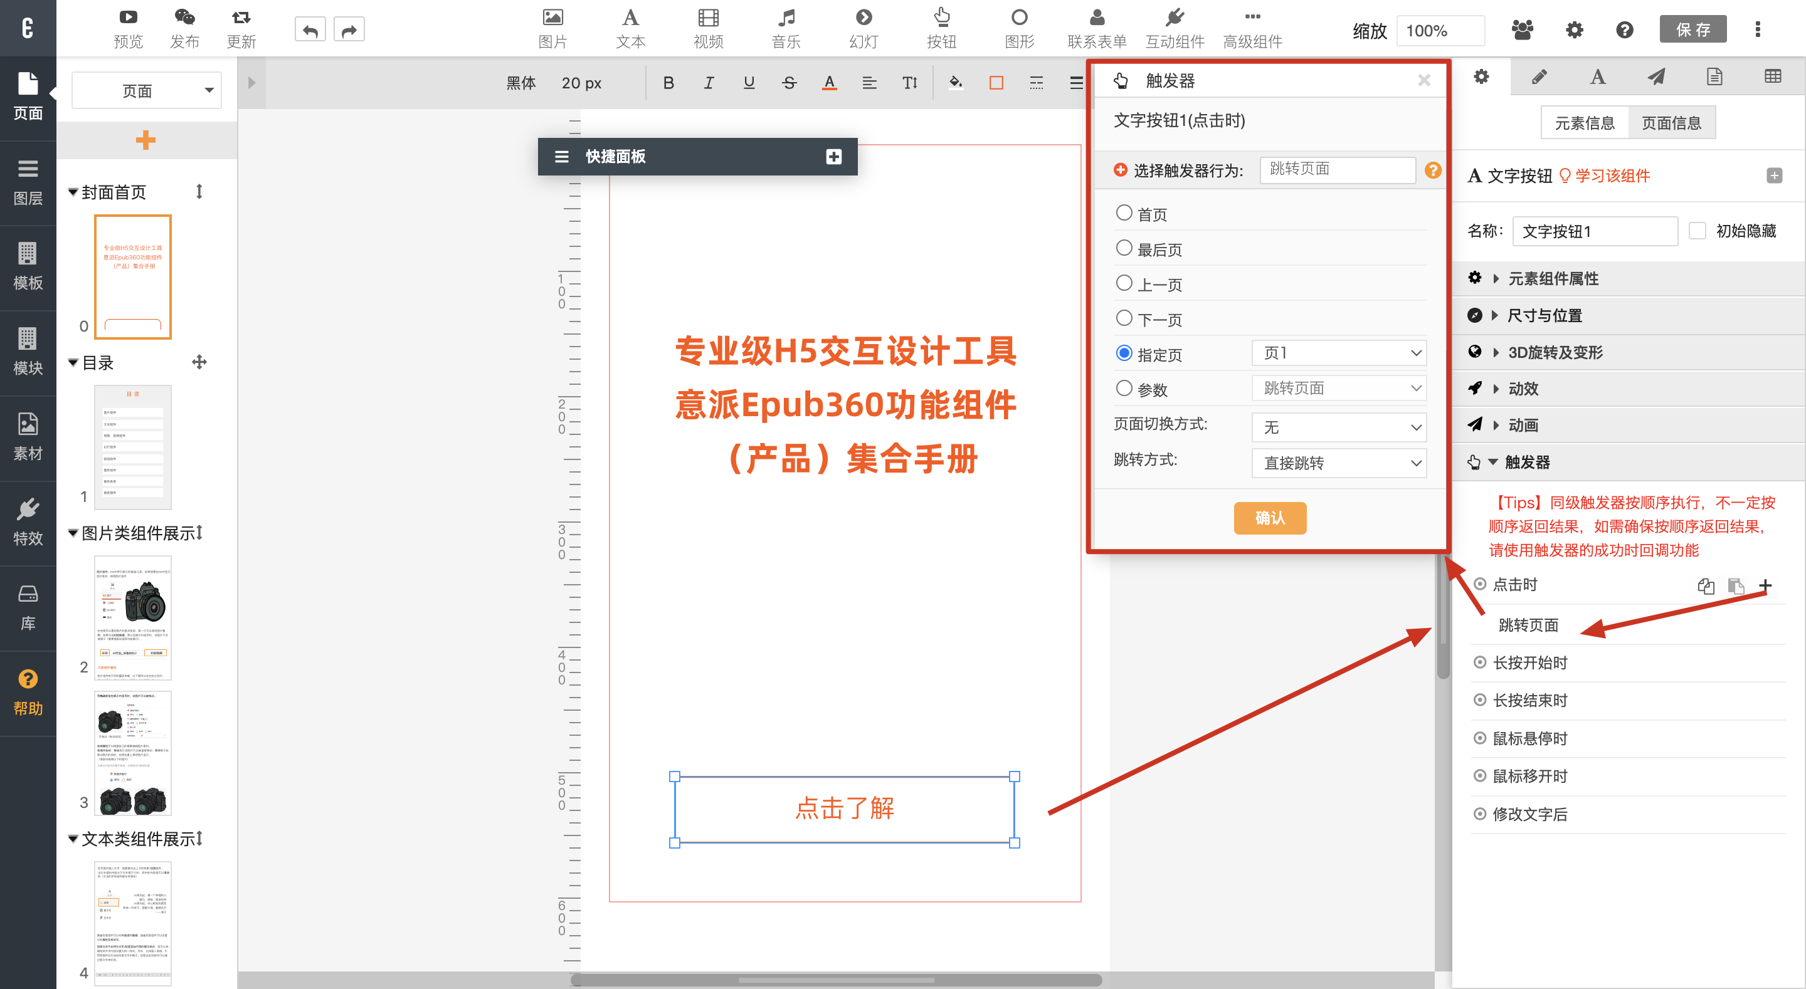The width and height of the screenshot is (1806, 989).
Task: Switch to the 元素信息 tab
Action: 1584,123
